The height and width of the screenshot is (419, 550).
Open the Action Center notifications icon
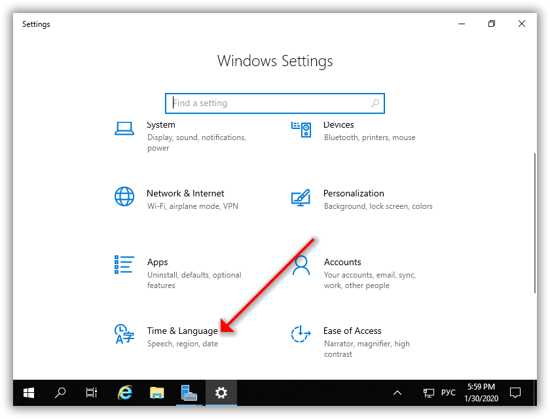pos(515,393)
